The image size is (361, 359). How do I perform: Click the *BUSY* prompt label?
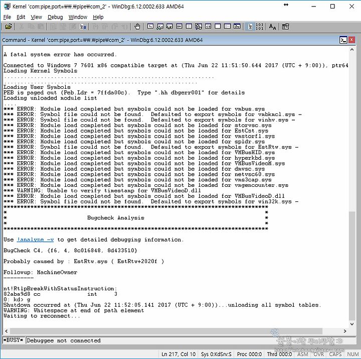[x=14, y=340]
